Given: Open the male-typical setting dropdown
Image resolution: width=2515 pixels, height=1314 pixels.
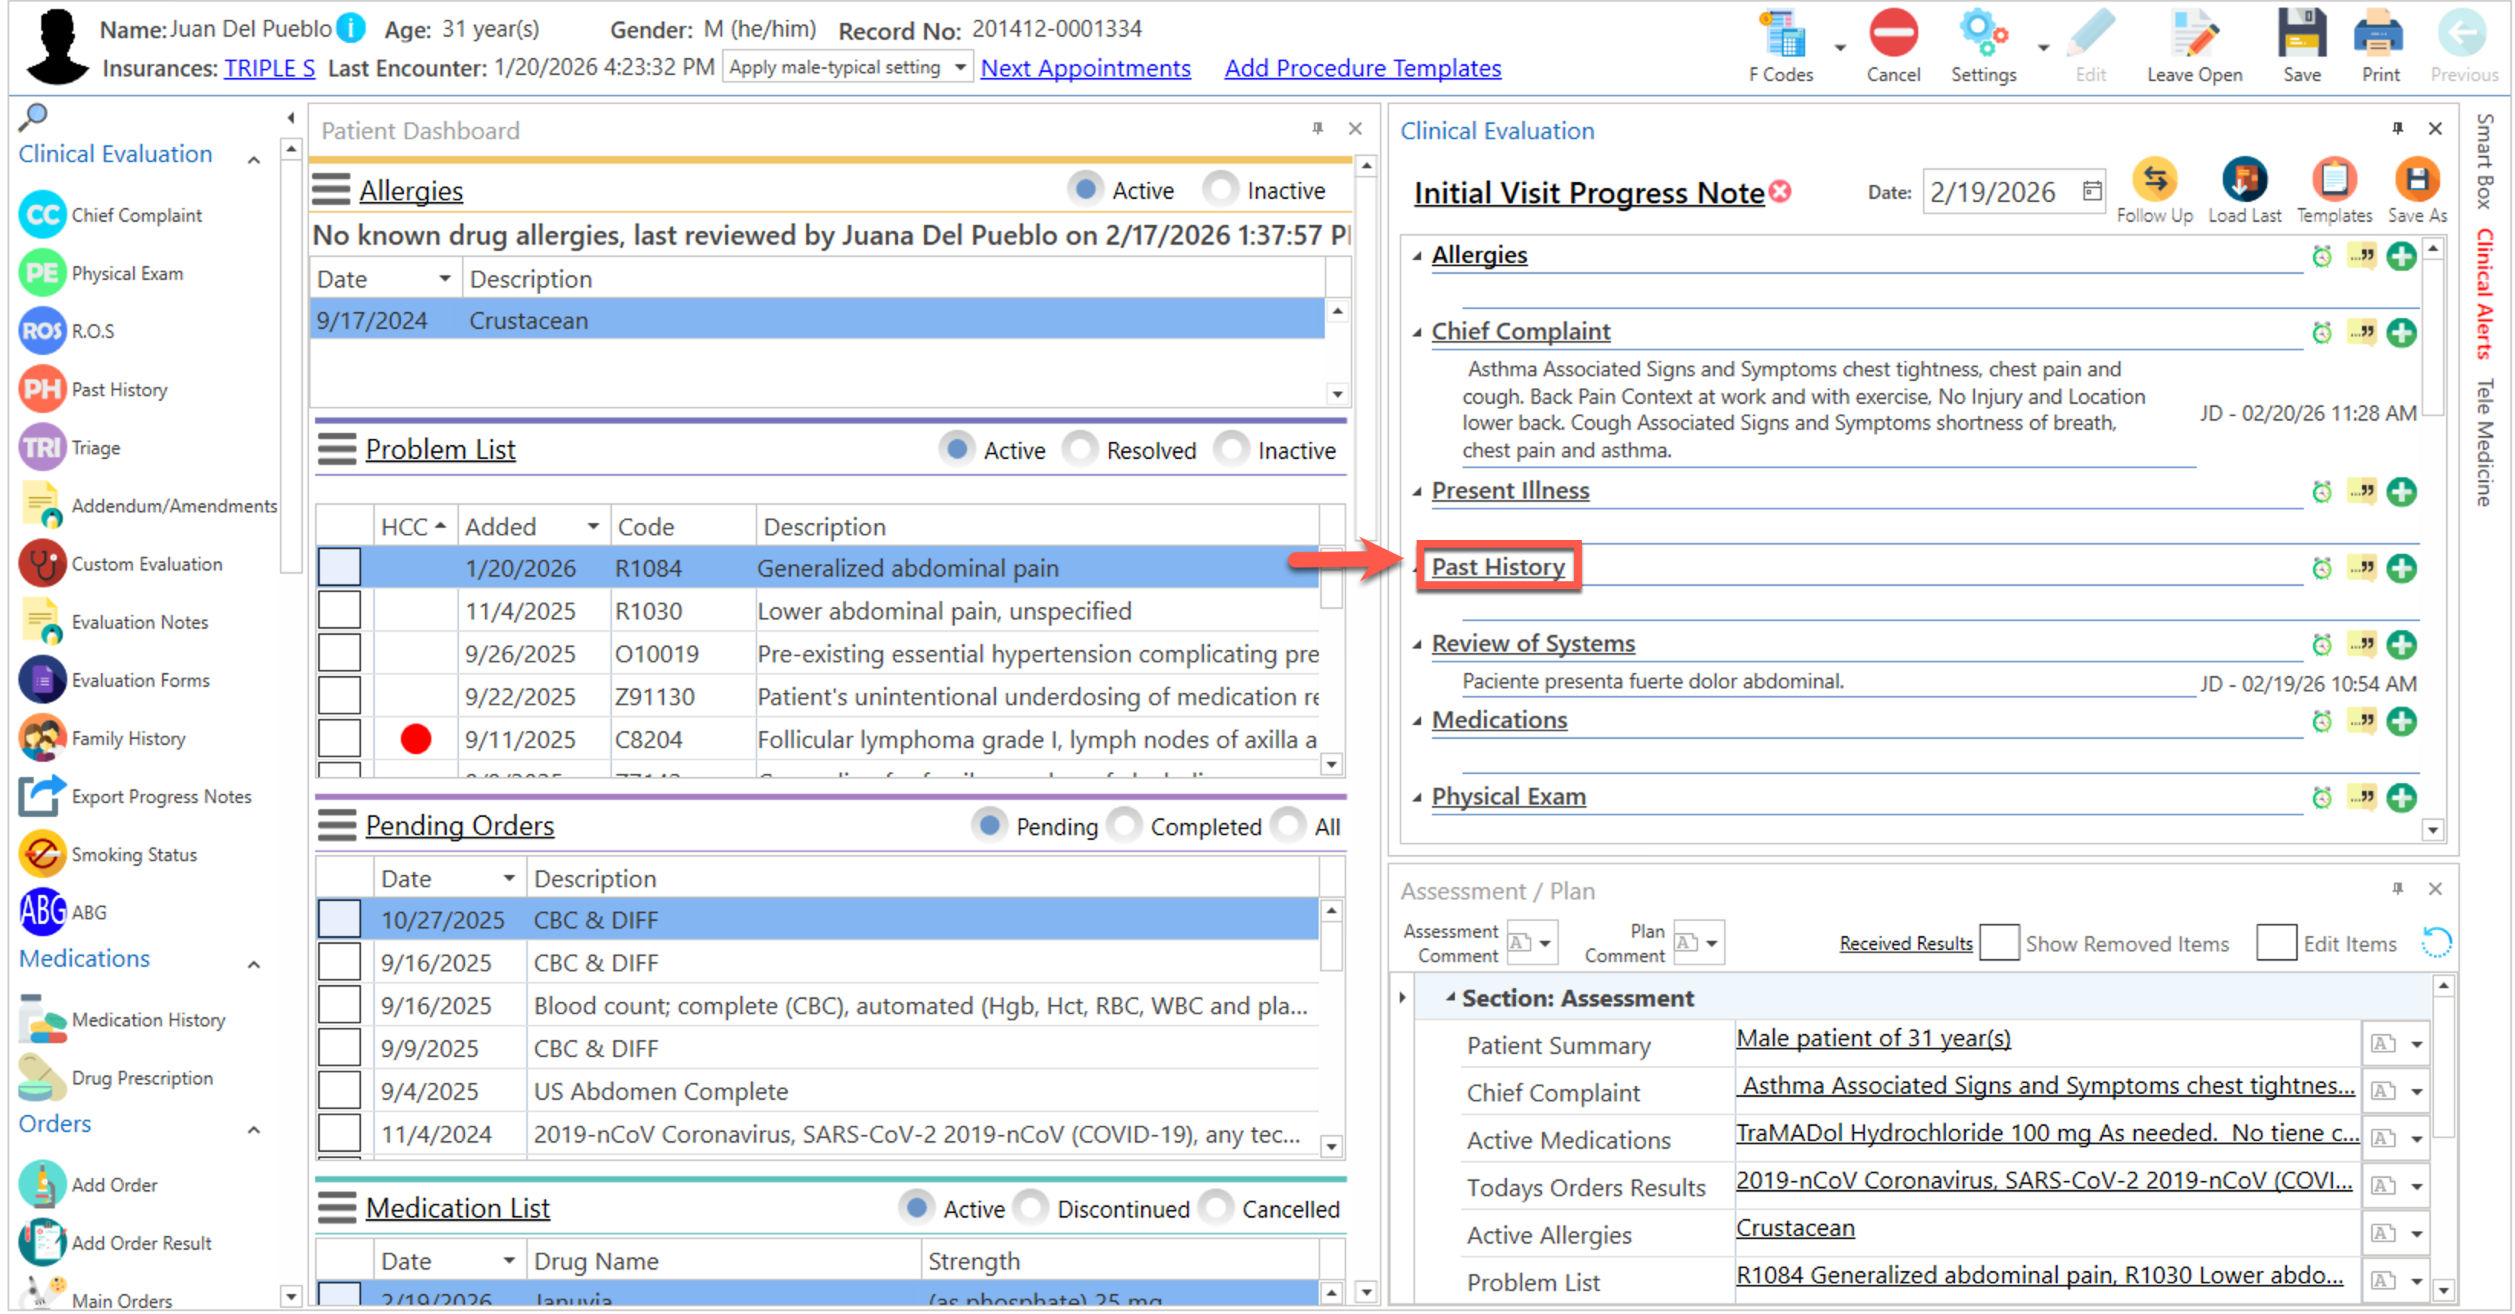Looking at the screenshot, I should tap(960, 67).
